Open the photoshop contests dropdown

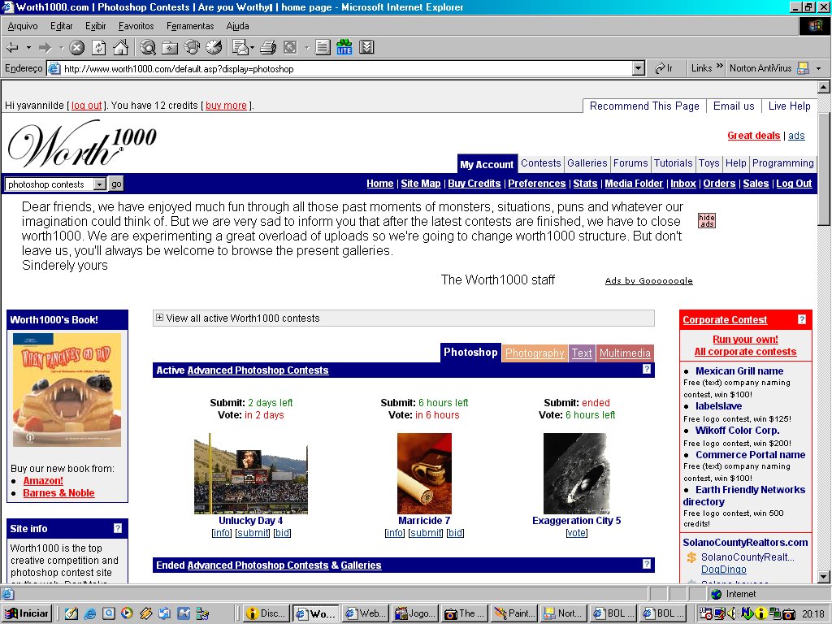click(x=100, y=184)
